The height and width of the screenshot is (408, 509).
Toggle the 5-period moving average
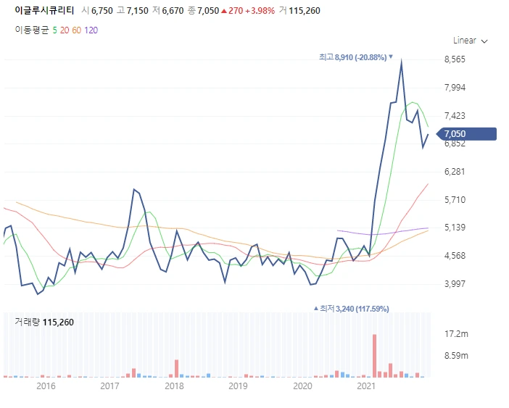[54, 30]
